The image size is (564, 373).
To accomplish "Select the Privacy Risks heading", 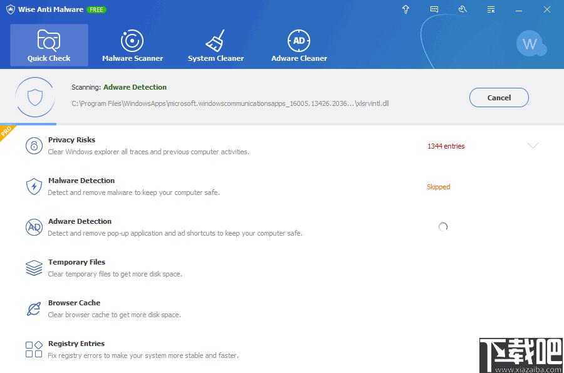I will coord(71,140).
